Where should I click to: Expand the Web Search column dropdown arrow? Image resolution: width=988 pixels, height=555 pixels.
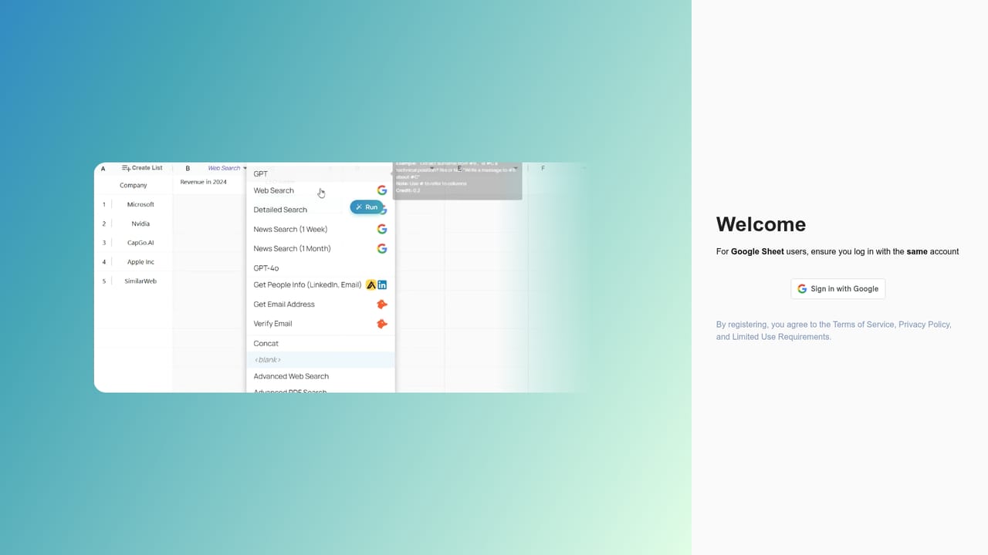point(245,168)
